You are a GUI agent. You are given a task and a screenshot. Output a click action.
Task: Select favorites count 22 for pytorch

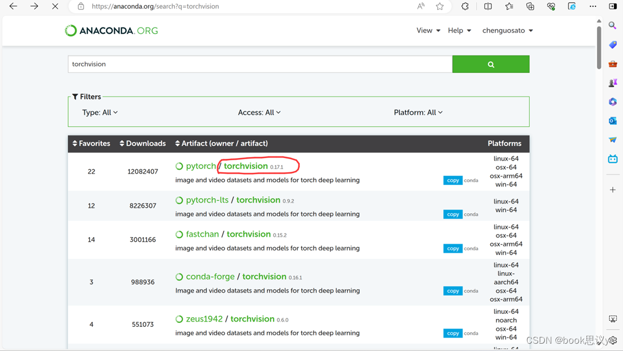(91, 172)
